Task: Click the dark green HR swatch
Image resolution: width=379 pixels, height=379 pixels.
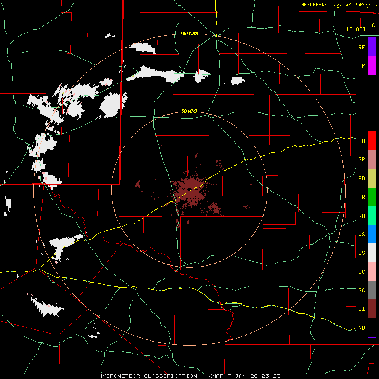Action: (x=372, y=197)
